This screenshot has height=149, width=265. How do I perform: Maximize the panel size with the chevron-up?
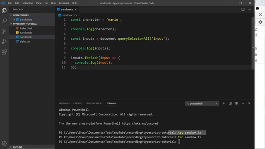pyautogui.click(x=243, y=103)
